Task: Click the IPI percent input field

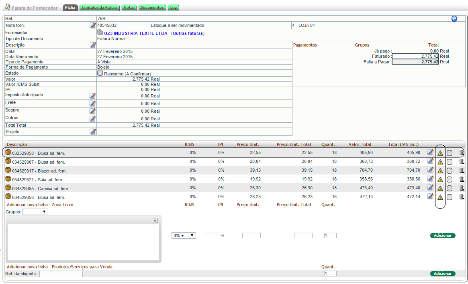Action: (212, 235)
